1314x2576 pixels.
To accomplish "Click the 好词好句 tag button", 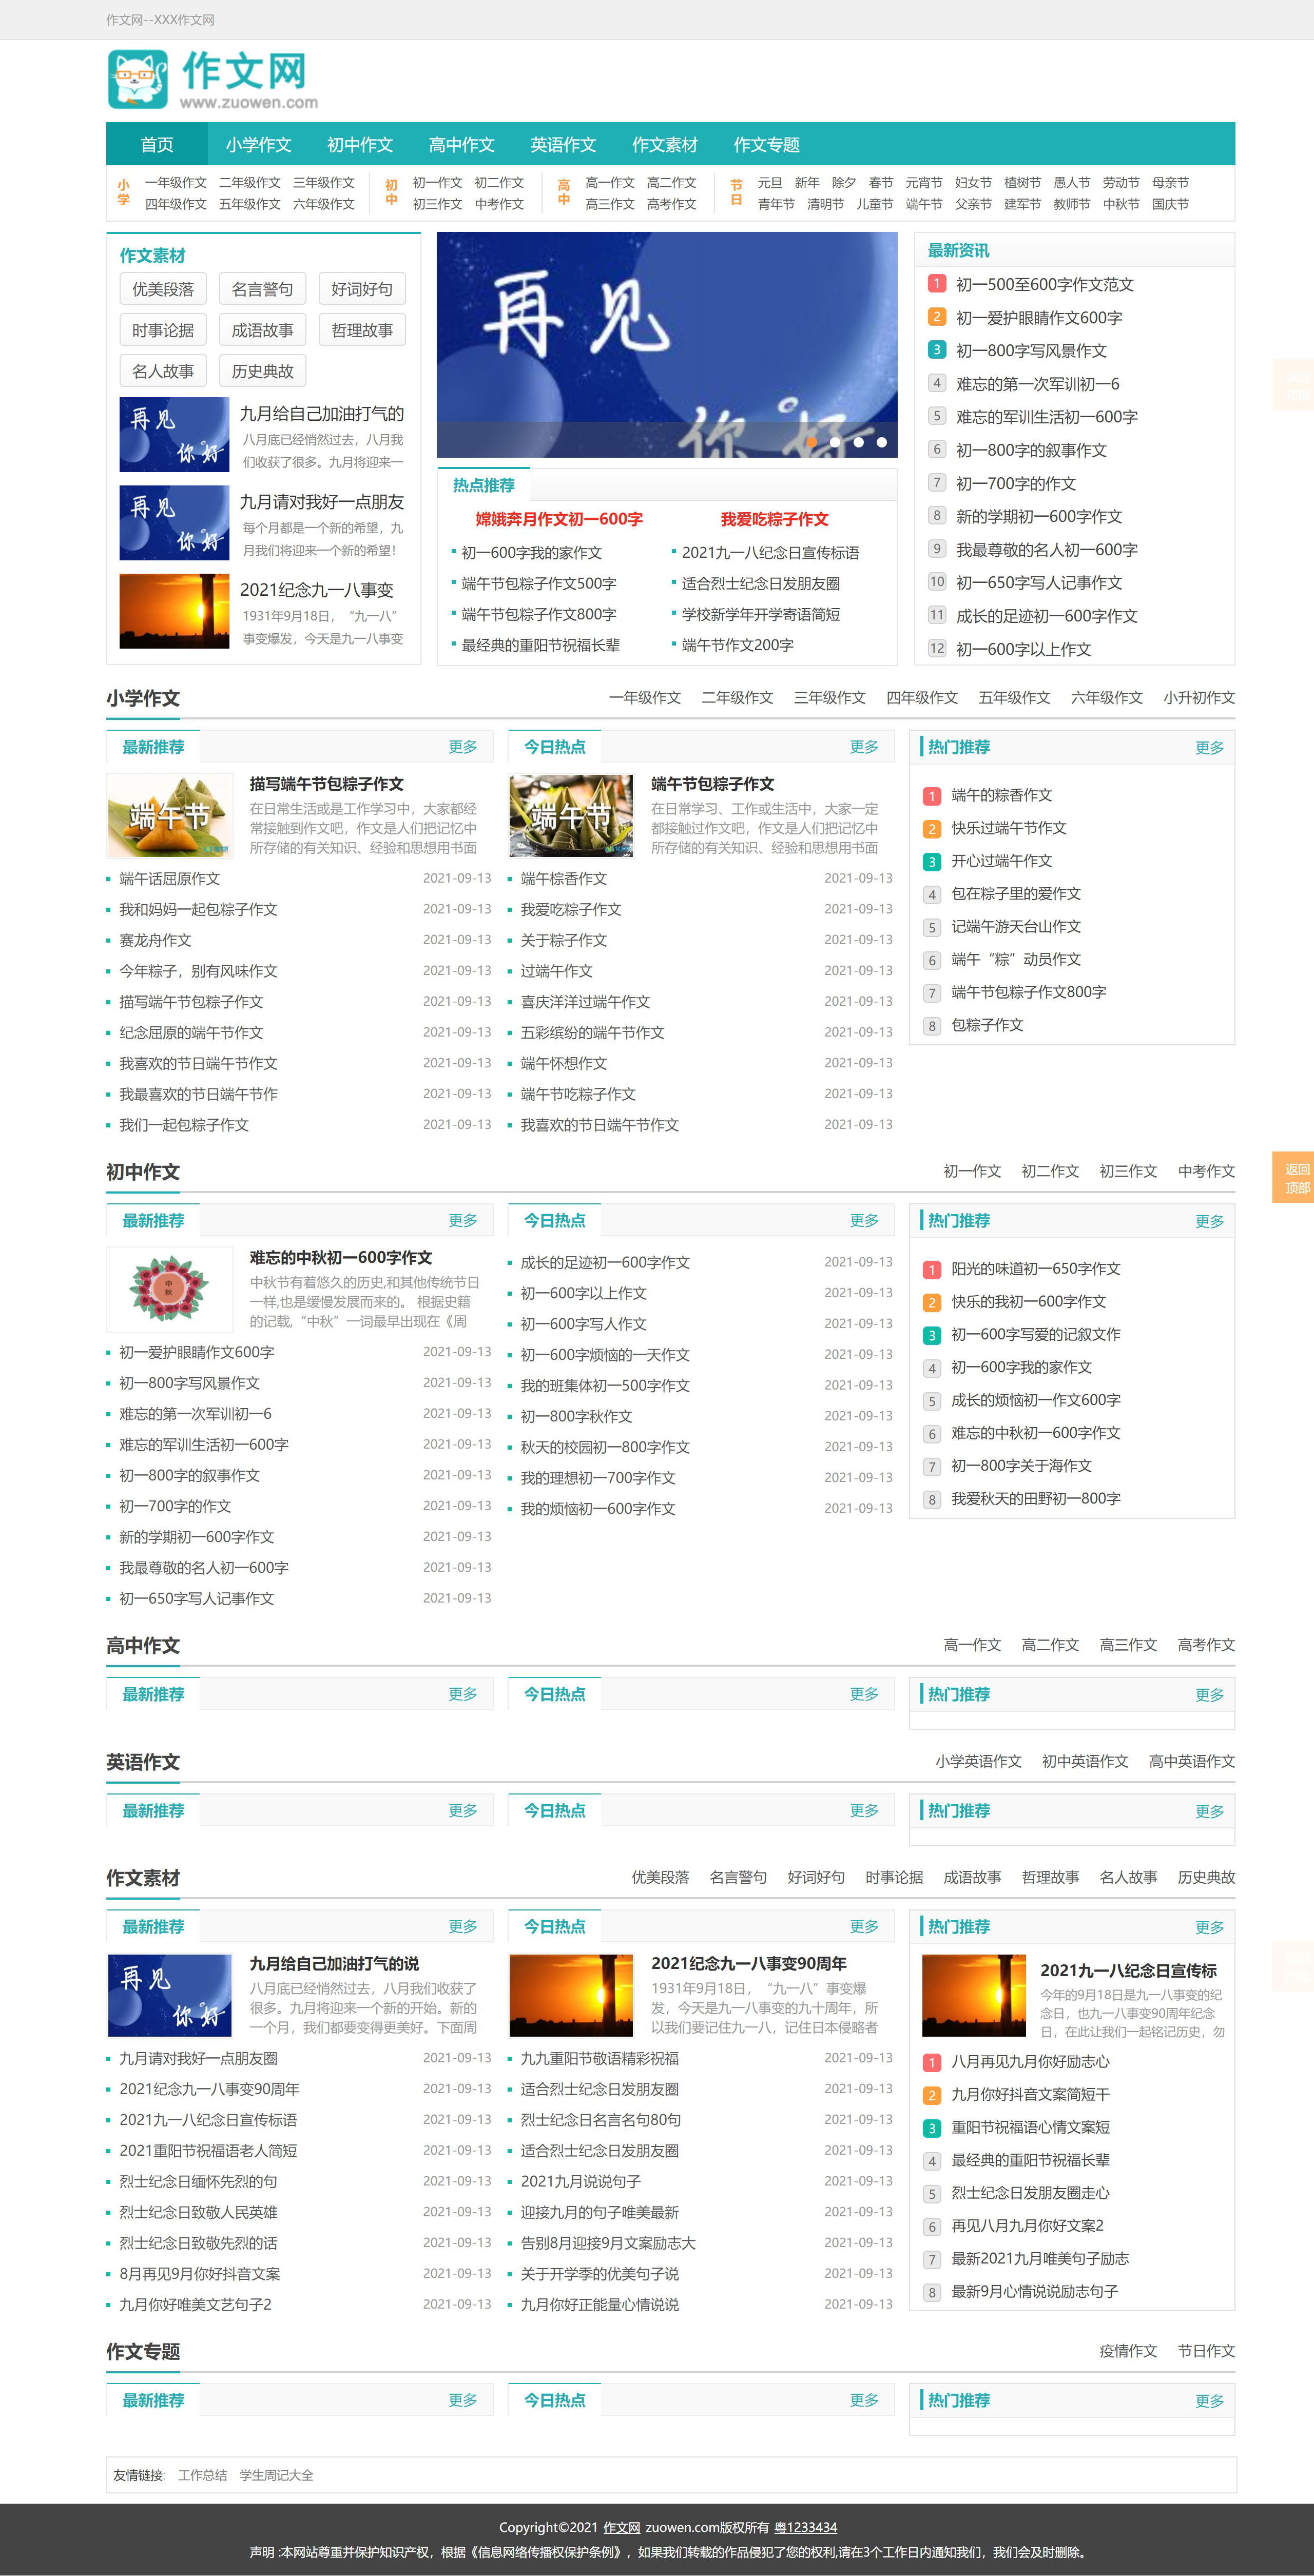I will pyautogui.click(x=362, y=289).
